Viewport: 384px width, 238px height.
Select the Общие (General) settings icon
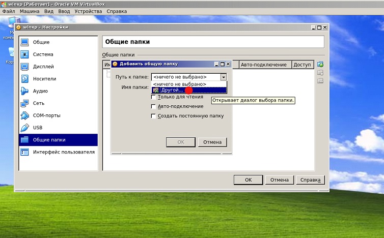(x=24, y=42)
